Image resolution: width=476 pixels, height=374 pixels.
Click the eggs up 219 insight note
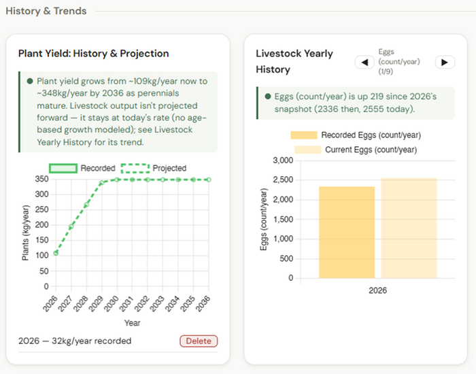point(356,103)
